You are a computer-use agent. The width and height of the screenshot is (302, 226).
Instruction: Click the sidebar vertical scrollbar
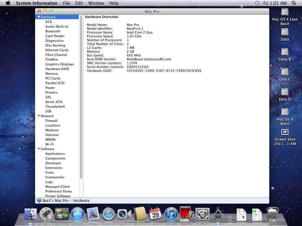81,97
